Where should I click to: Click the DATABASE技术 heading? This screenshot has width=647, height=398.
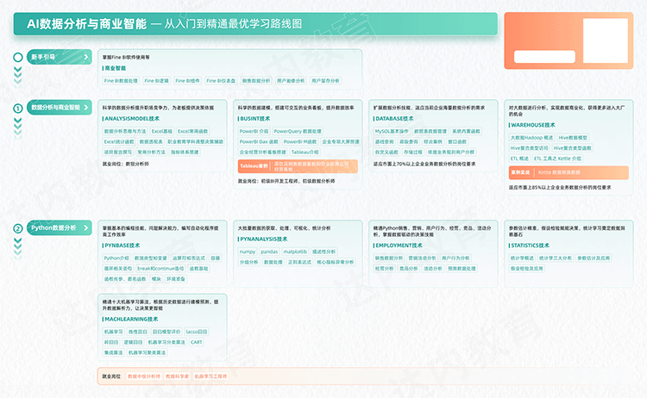pos(393,119)
